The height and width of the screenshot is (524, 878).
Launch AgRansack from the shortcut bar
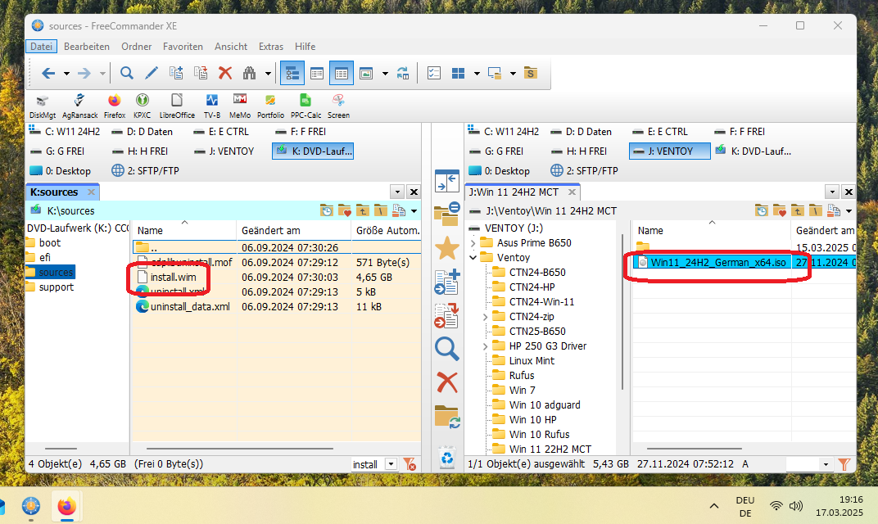(79, 106)
